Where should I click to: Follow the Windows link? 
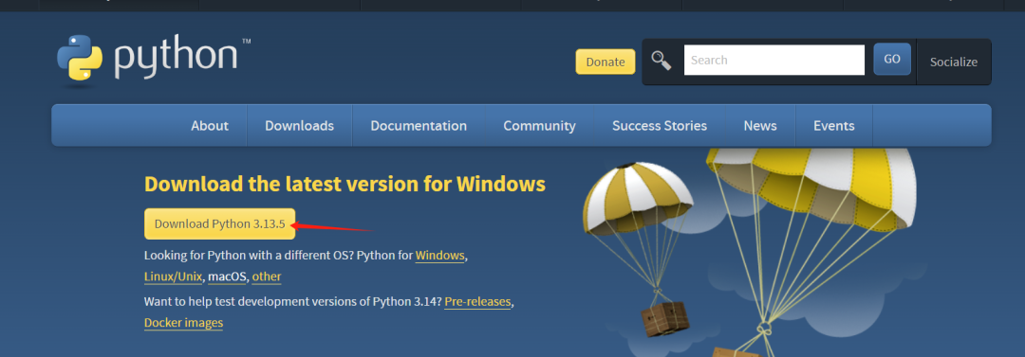(440, 255)
